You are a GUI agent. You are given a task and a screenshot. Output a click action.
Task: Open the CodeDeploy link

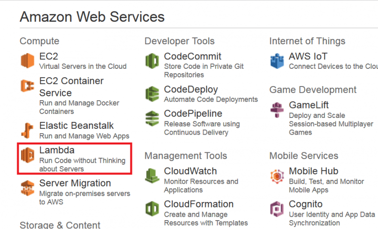coord(191,89)
